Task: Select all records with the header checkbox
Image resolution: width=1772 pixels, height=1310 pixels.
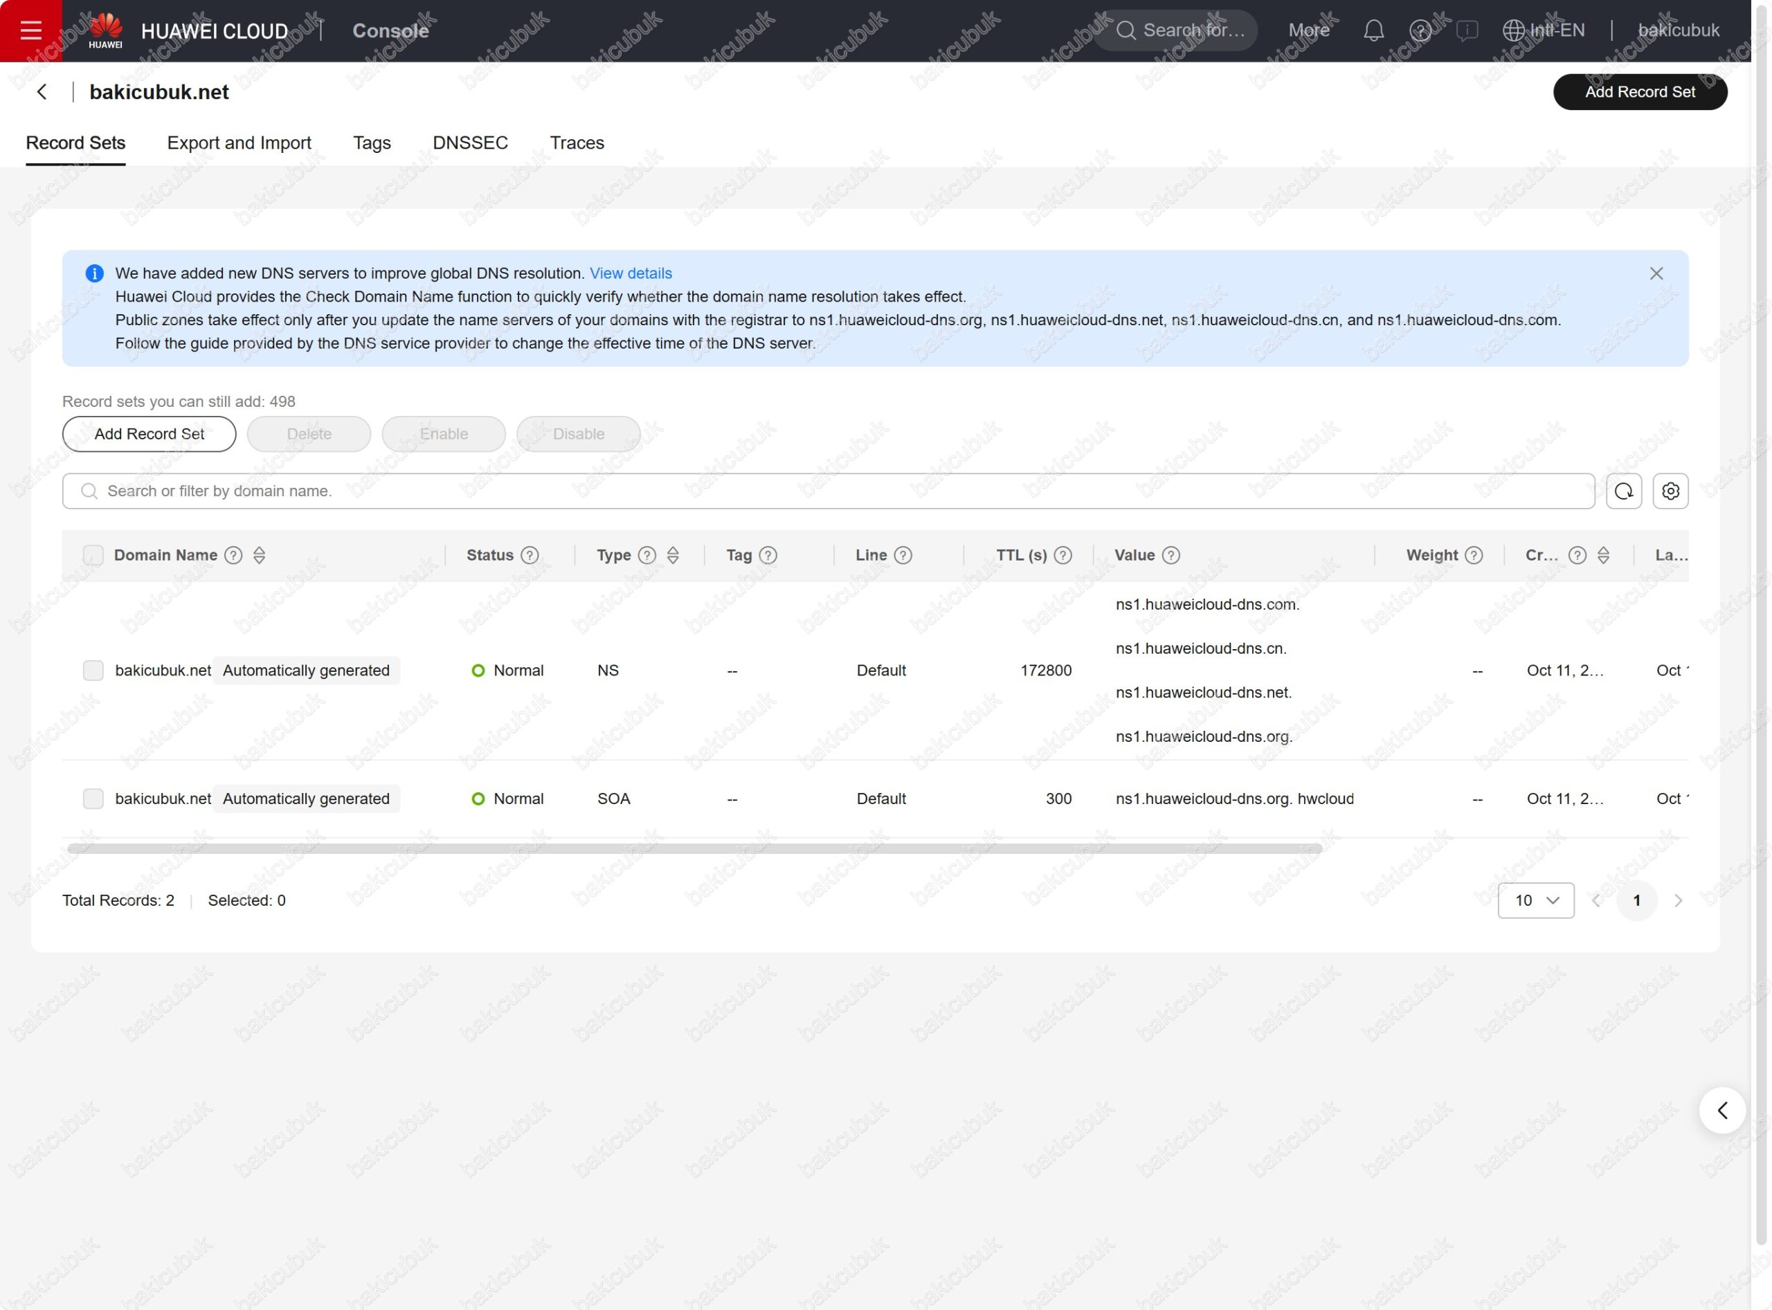Action: point(93,555)
